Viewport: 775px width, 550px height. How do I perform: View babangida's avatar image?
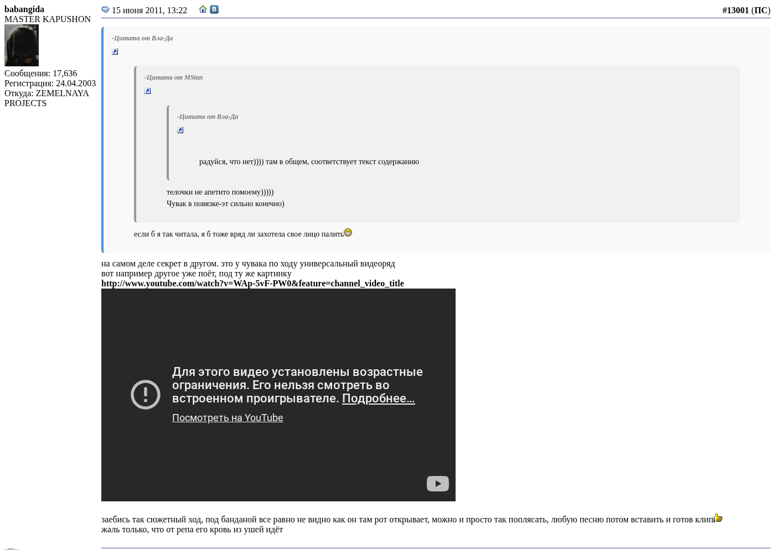tap(22, 45)
